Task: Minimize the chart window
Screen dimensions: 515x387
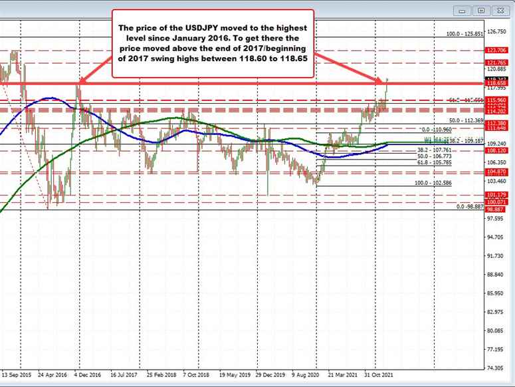Action: 462,11
